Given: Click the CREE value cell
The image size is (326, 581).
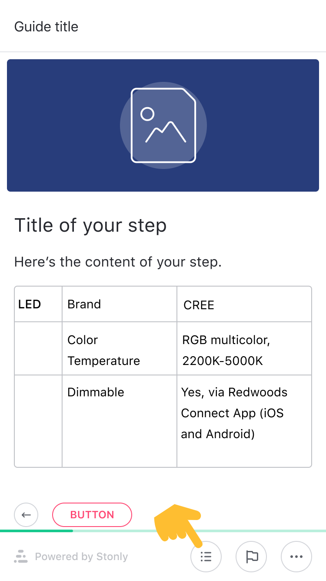Looking at the screenshot, I should point(199,305).
